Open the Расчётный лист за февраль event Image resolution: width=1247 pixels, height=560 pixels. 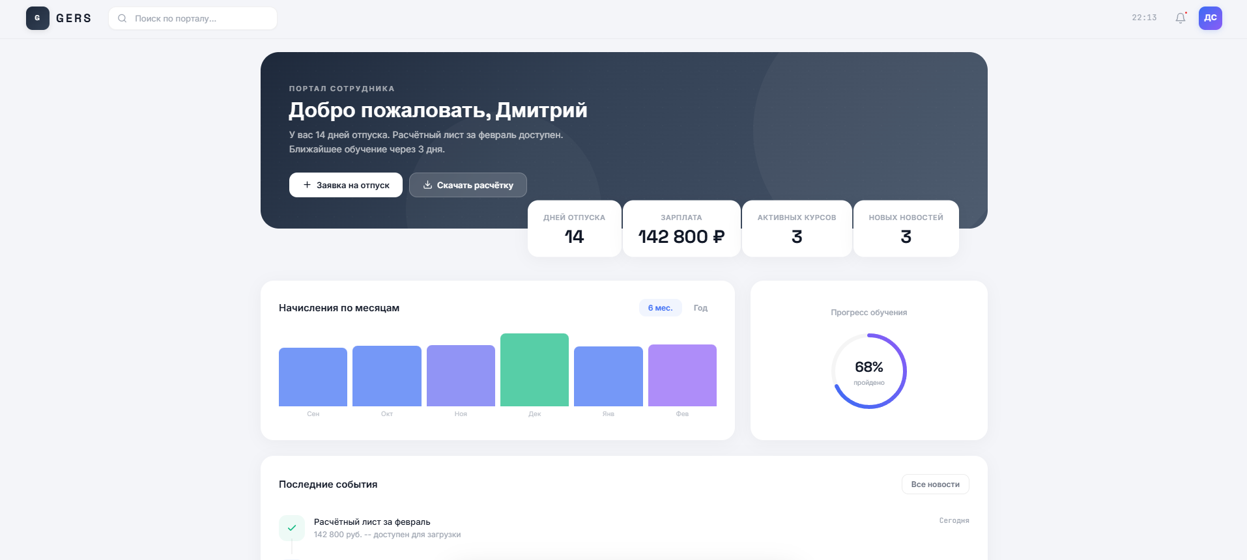point(372,522)
